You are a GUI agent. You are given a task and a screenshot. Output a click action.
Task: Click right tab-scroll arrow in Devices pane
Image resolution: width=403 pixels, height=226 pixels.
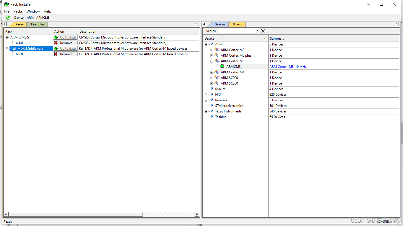point(396,24)
